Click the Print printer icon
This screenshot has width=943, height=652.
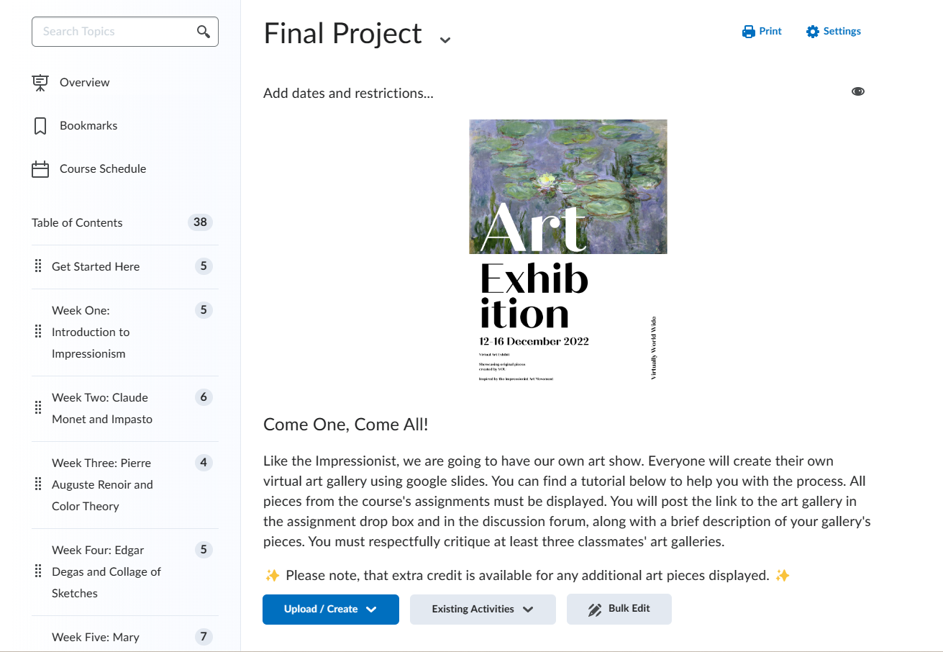click(x=749, y=32)
